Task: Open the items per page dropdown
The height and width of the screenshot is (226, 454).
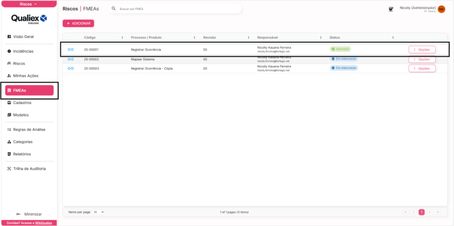Action: coord(99,212)
